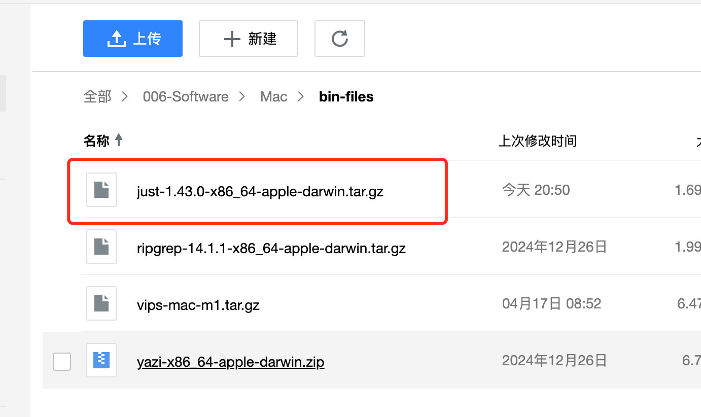The height and width of the screenshot is (417, 701).
Task: Sort by 名称 column header
Action: (96, 141)
